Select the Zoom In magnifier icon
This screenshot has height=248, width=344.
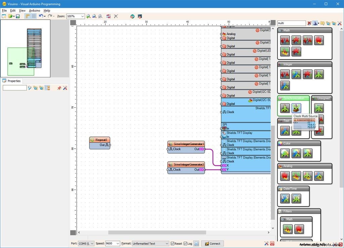(88, 16)
